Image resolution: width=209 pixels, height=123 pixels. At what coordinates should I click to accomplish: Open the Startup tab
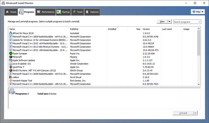tap(63, 12)
